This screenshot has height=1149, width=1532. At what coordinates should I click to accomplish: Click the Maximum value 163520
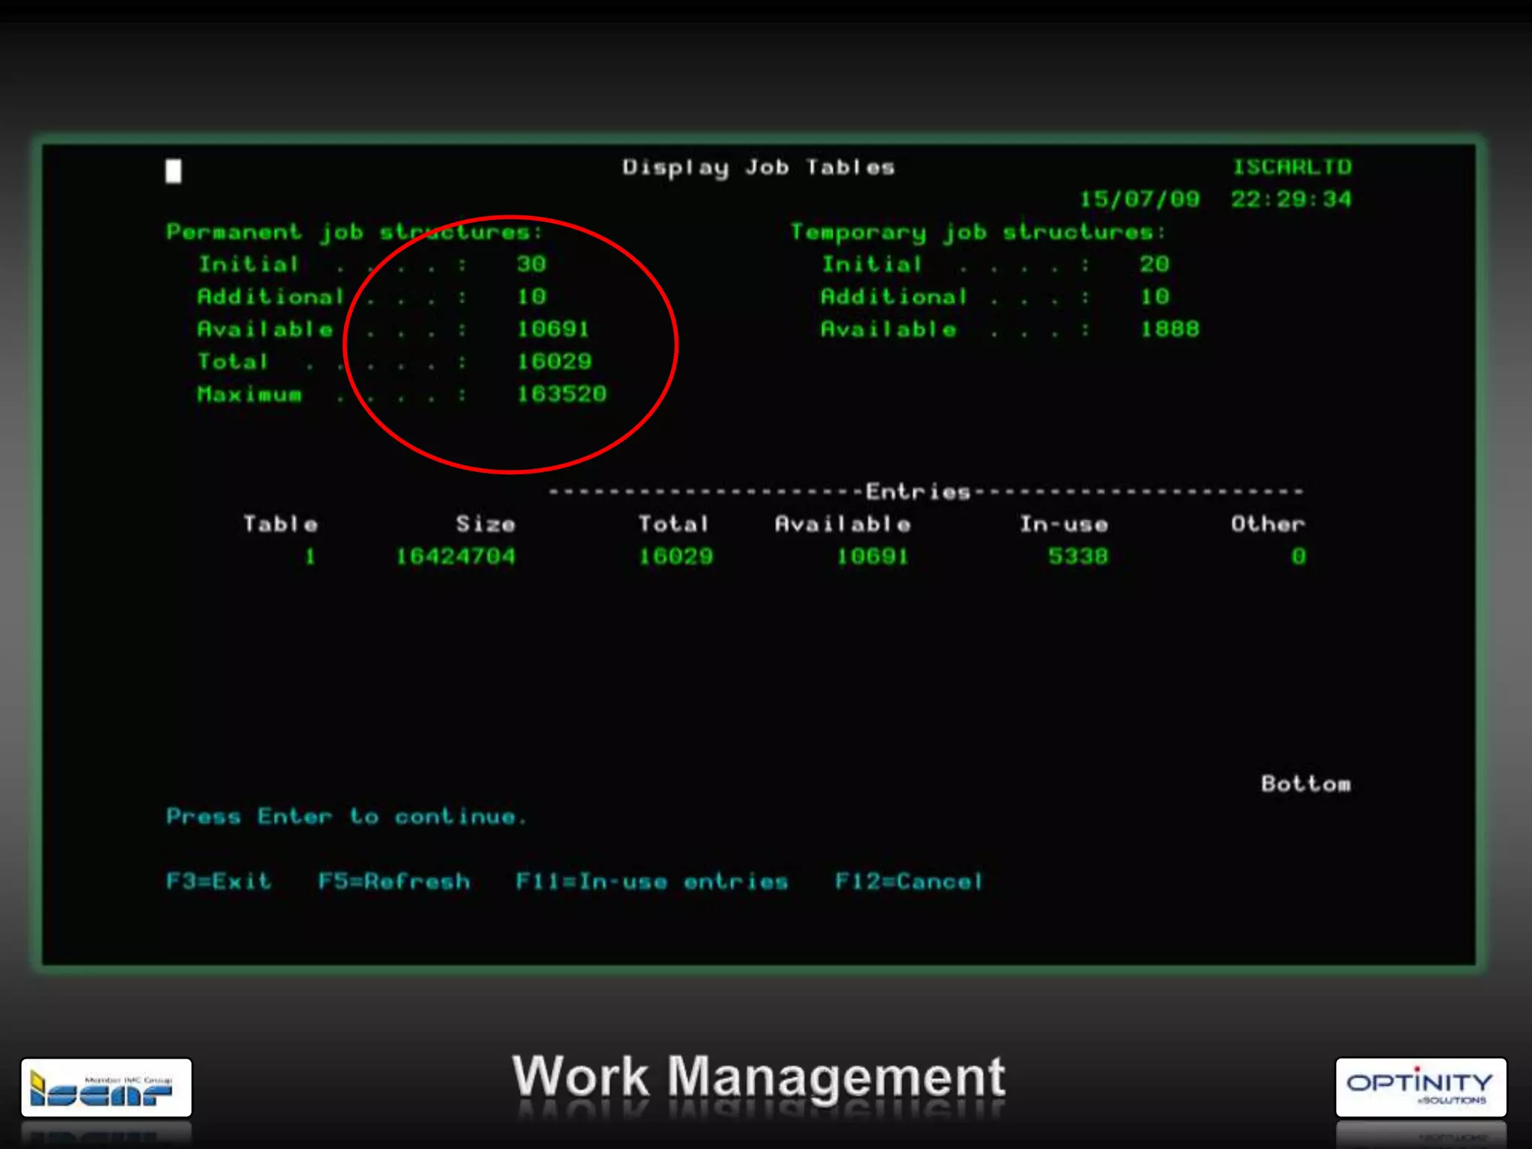pyautogui.click(x=562, y=394)
